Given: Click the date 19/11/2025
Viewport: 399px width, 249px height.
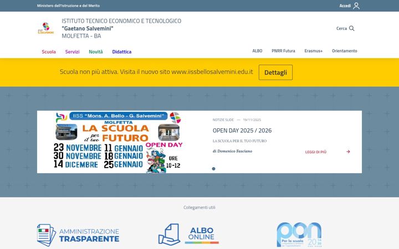Looking at the screenshot, I should click(x=252, y=120).
